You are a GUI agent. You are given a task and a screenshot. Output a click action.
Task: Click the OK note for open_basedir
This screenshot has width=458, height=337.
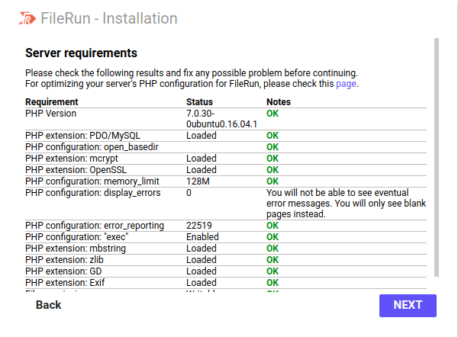tap(273, 147)
